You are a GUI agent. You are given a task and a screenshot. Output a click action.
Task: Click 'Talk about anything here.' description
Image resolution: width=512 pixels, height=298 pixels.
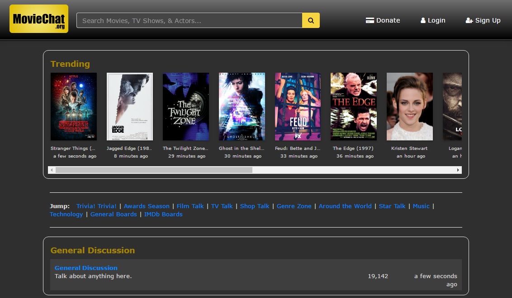pos(93,276)
